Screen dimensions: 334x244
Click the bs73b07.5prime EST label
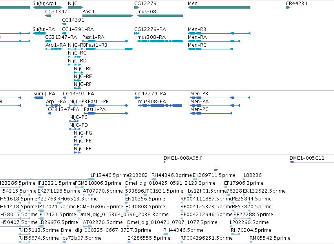click(x=82, y=238)
